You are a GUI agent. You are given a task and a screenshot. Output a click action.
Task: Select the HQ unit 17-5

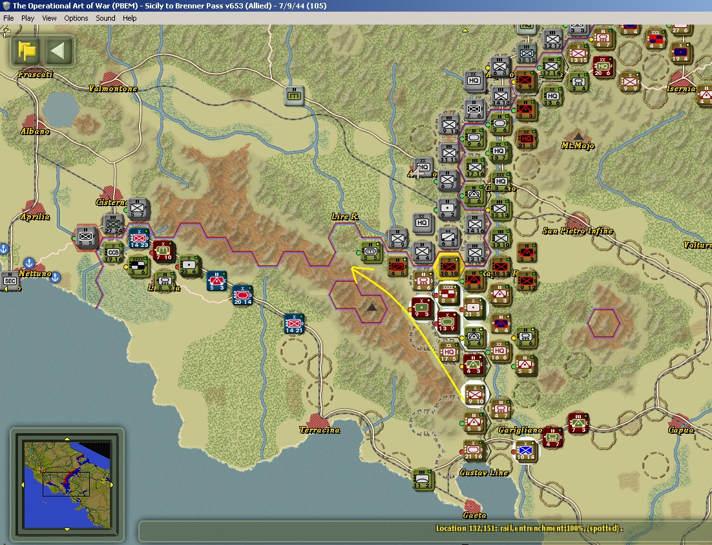click(449, 353)
